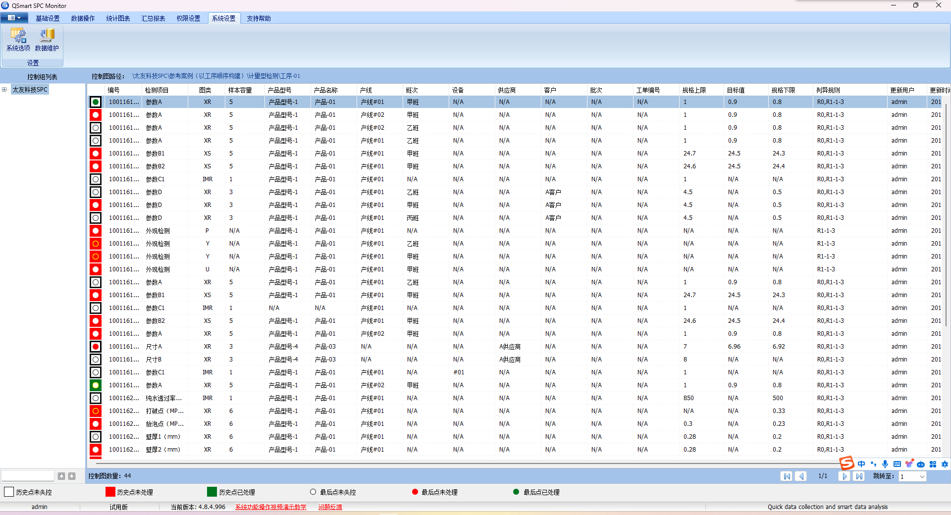Click the green 历史点已处理 legend swatch
The height and width of the screenshot is (515, 951).
click(x=212, y=492)
